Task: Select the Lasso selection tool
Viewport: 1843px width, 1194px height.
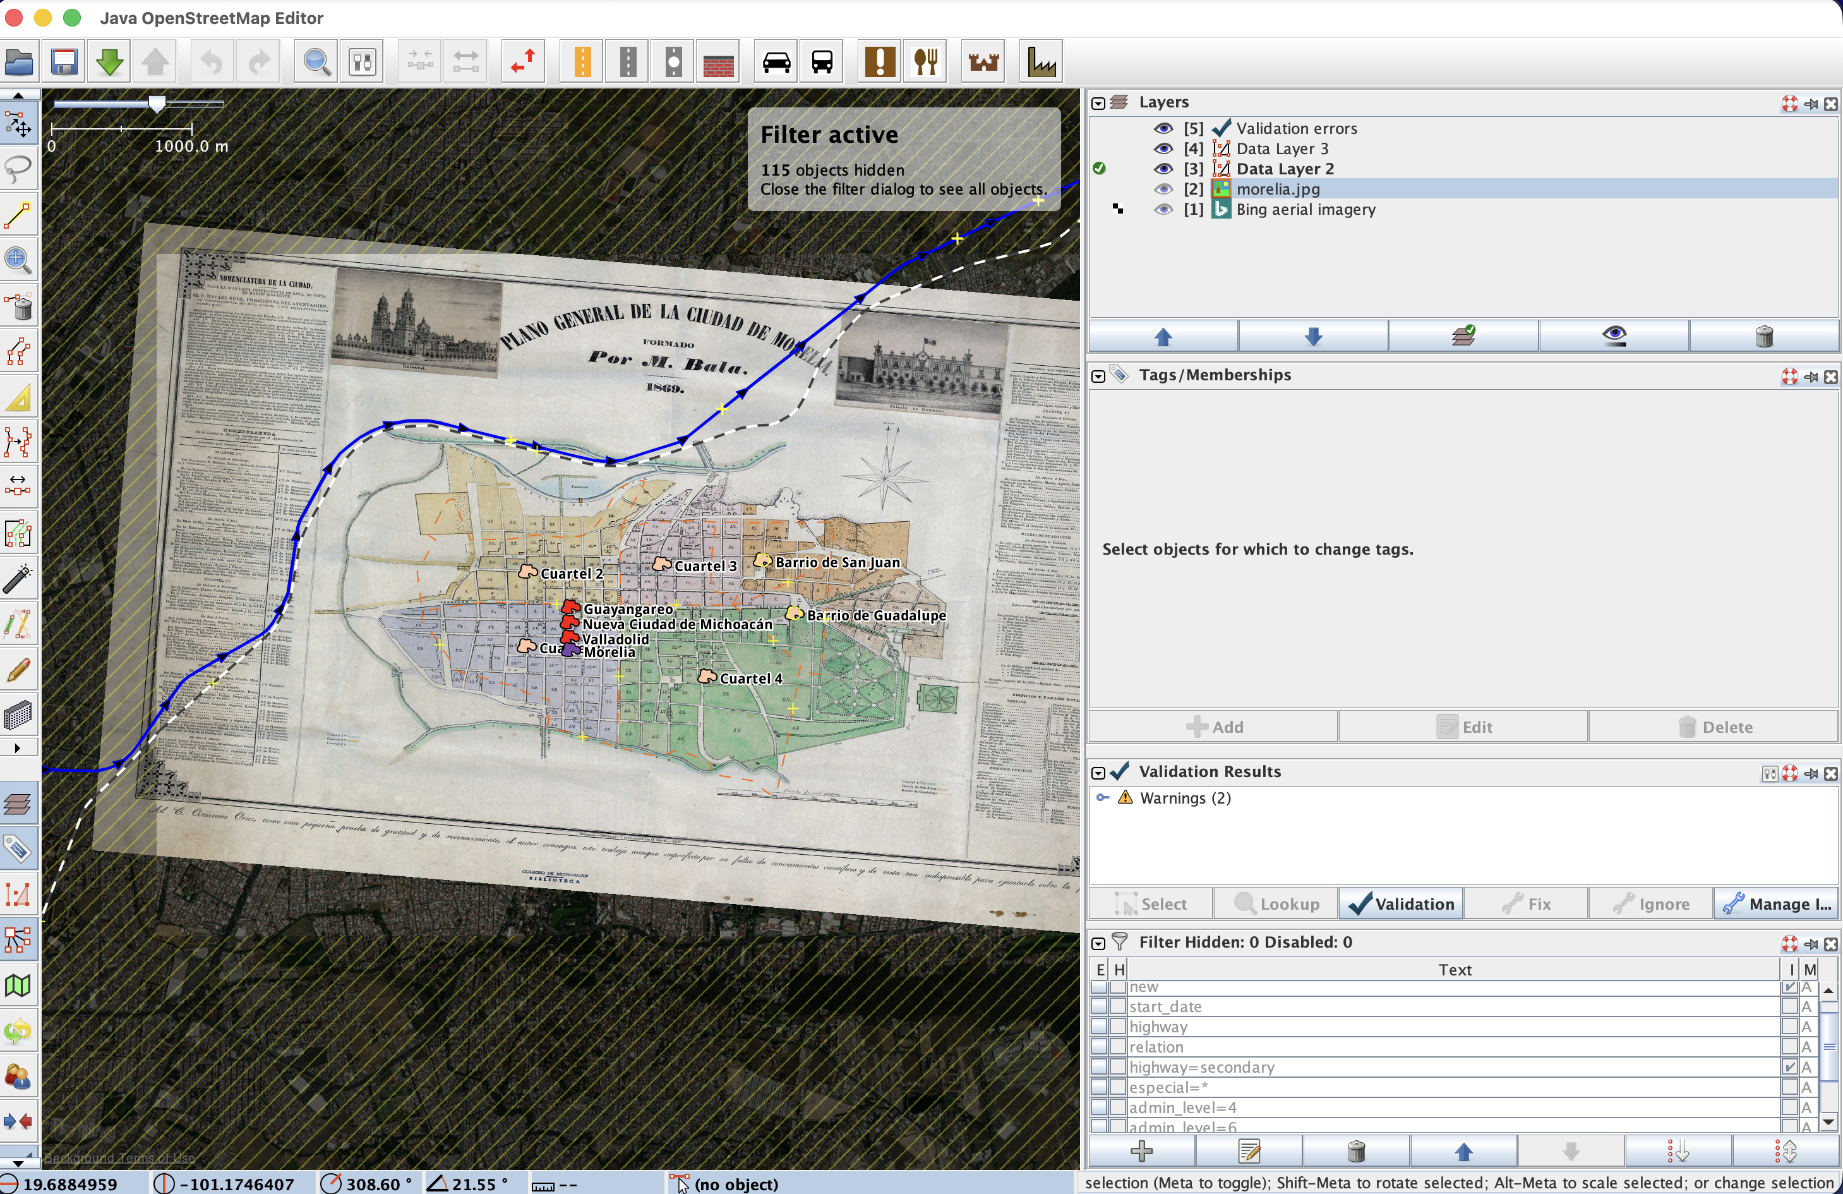Action: pos(18,168)
